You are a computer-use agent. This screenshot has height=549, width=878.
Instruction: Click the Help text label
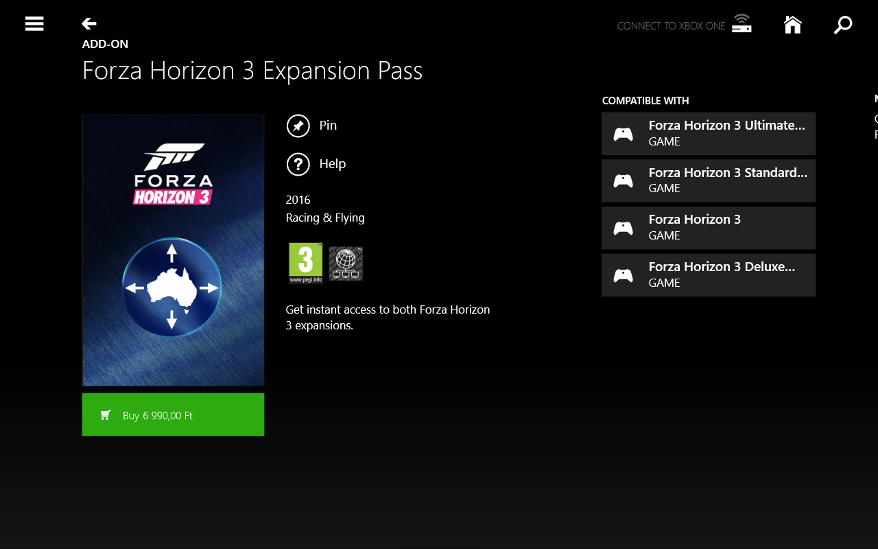[333, 164]
